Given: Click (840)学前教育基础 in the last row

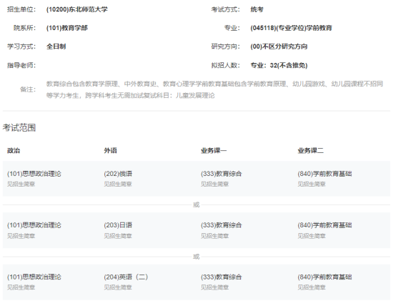Looking at the screenshot, I should pos(325,277).
